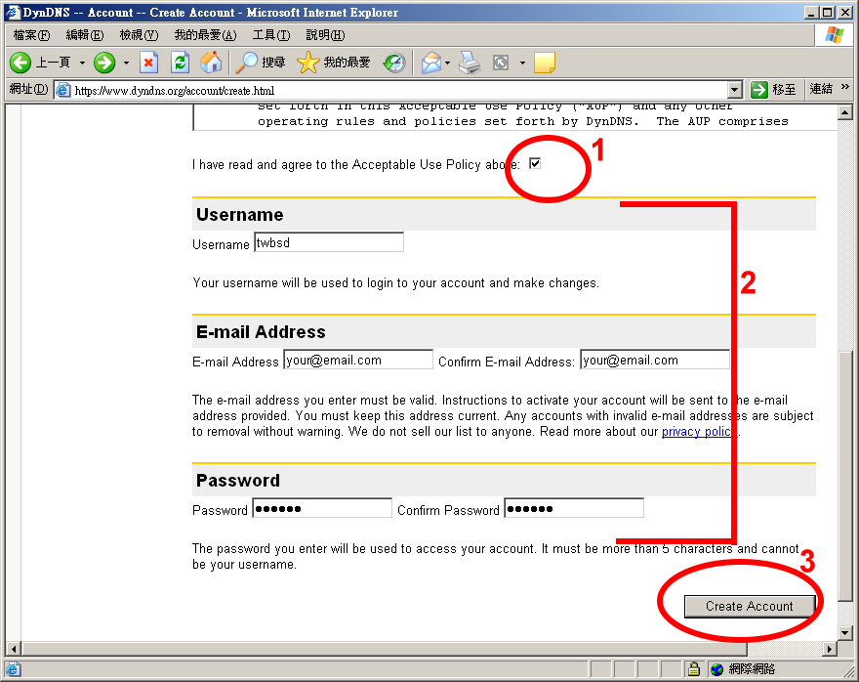Click the History clock icon

click(394, 63)
